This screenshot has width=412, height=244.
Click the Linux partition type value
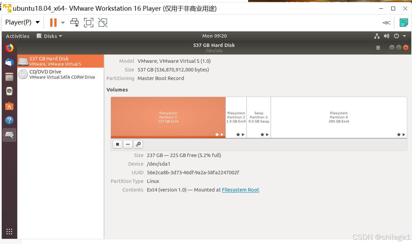pos(153,181)
